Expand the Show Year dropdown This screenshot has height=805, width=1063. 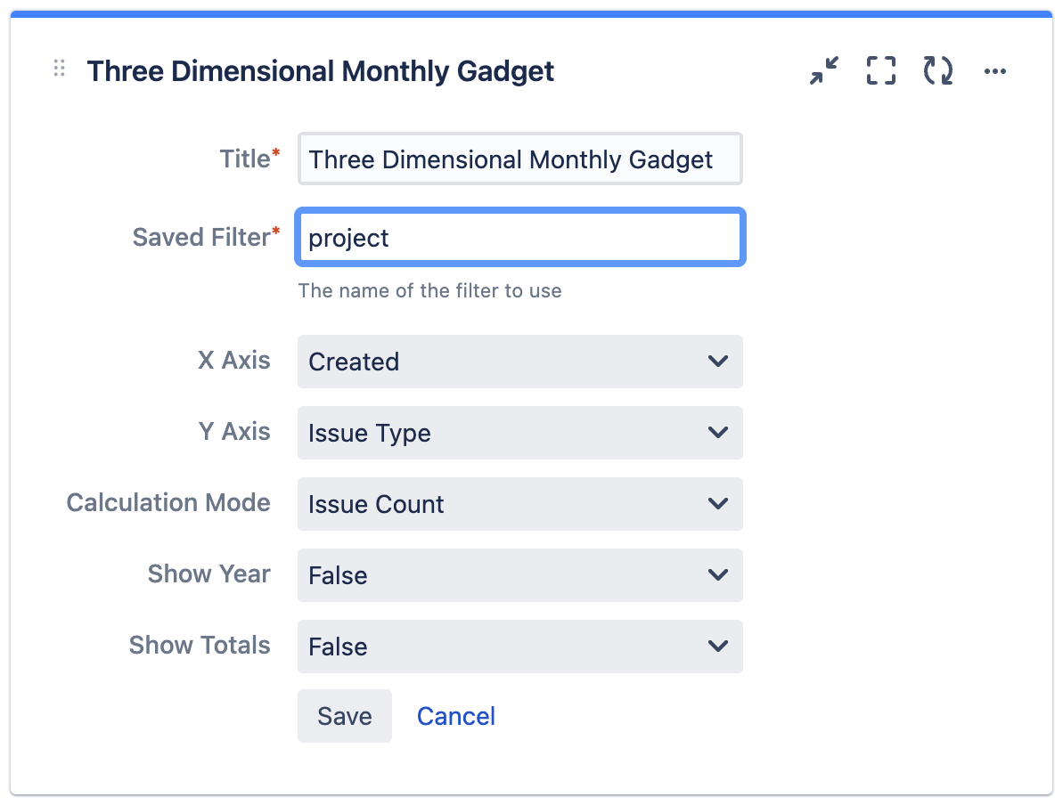[x=519, y=575]
